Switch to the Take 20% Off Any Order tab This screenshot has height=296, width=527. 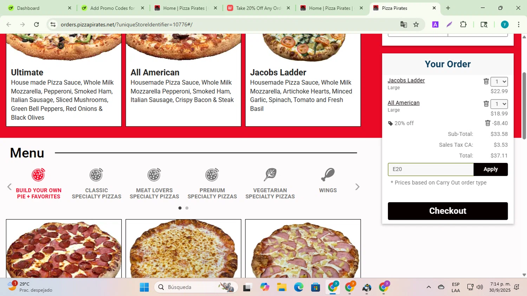[x=258, y=8]
